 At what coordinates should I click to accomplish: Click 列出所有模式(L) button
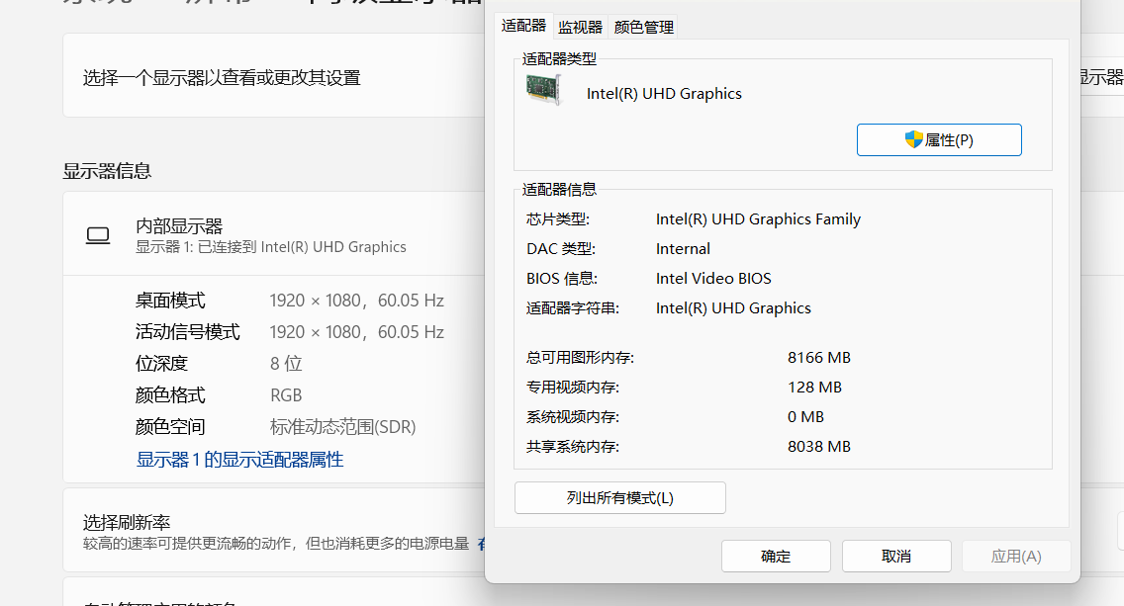pyautogui.click(x=620, y=498)
